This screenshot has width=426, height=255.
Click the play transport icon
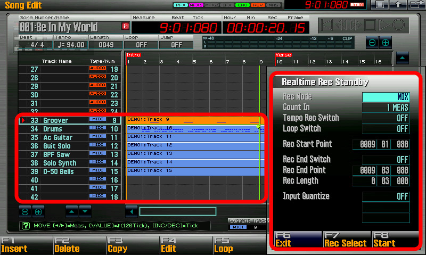[384, 25]
